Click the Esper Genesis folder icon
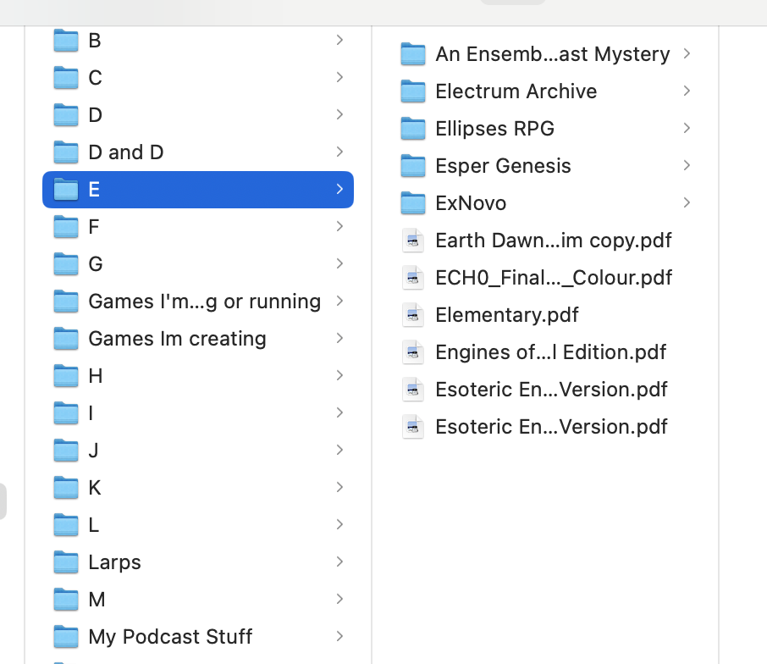The image size is (767, 664). tap(413, 166)
